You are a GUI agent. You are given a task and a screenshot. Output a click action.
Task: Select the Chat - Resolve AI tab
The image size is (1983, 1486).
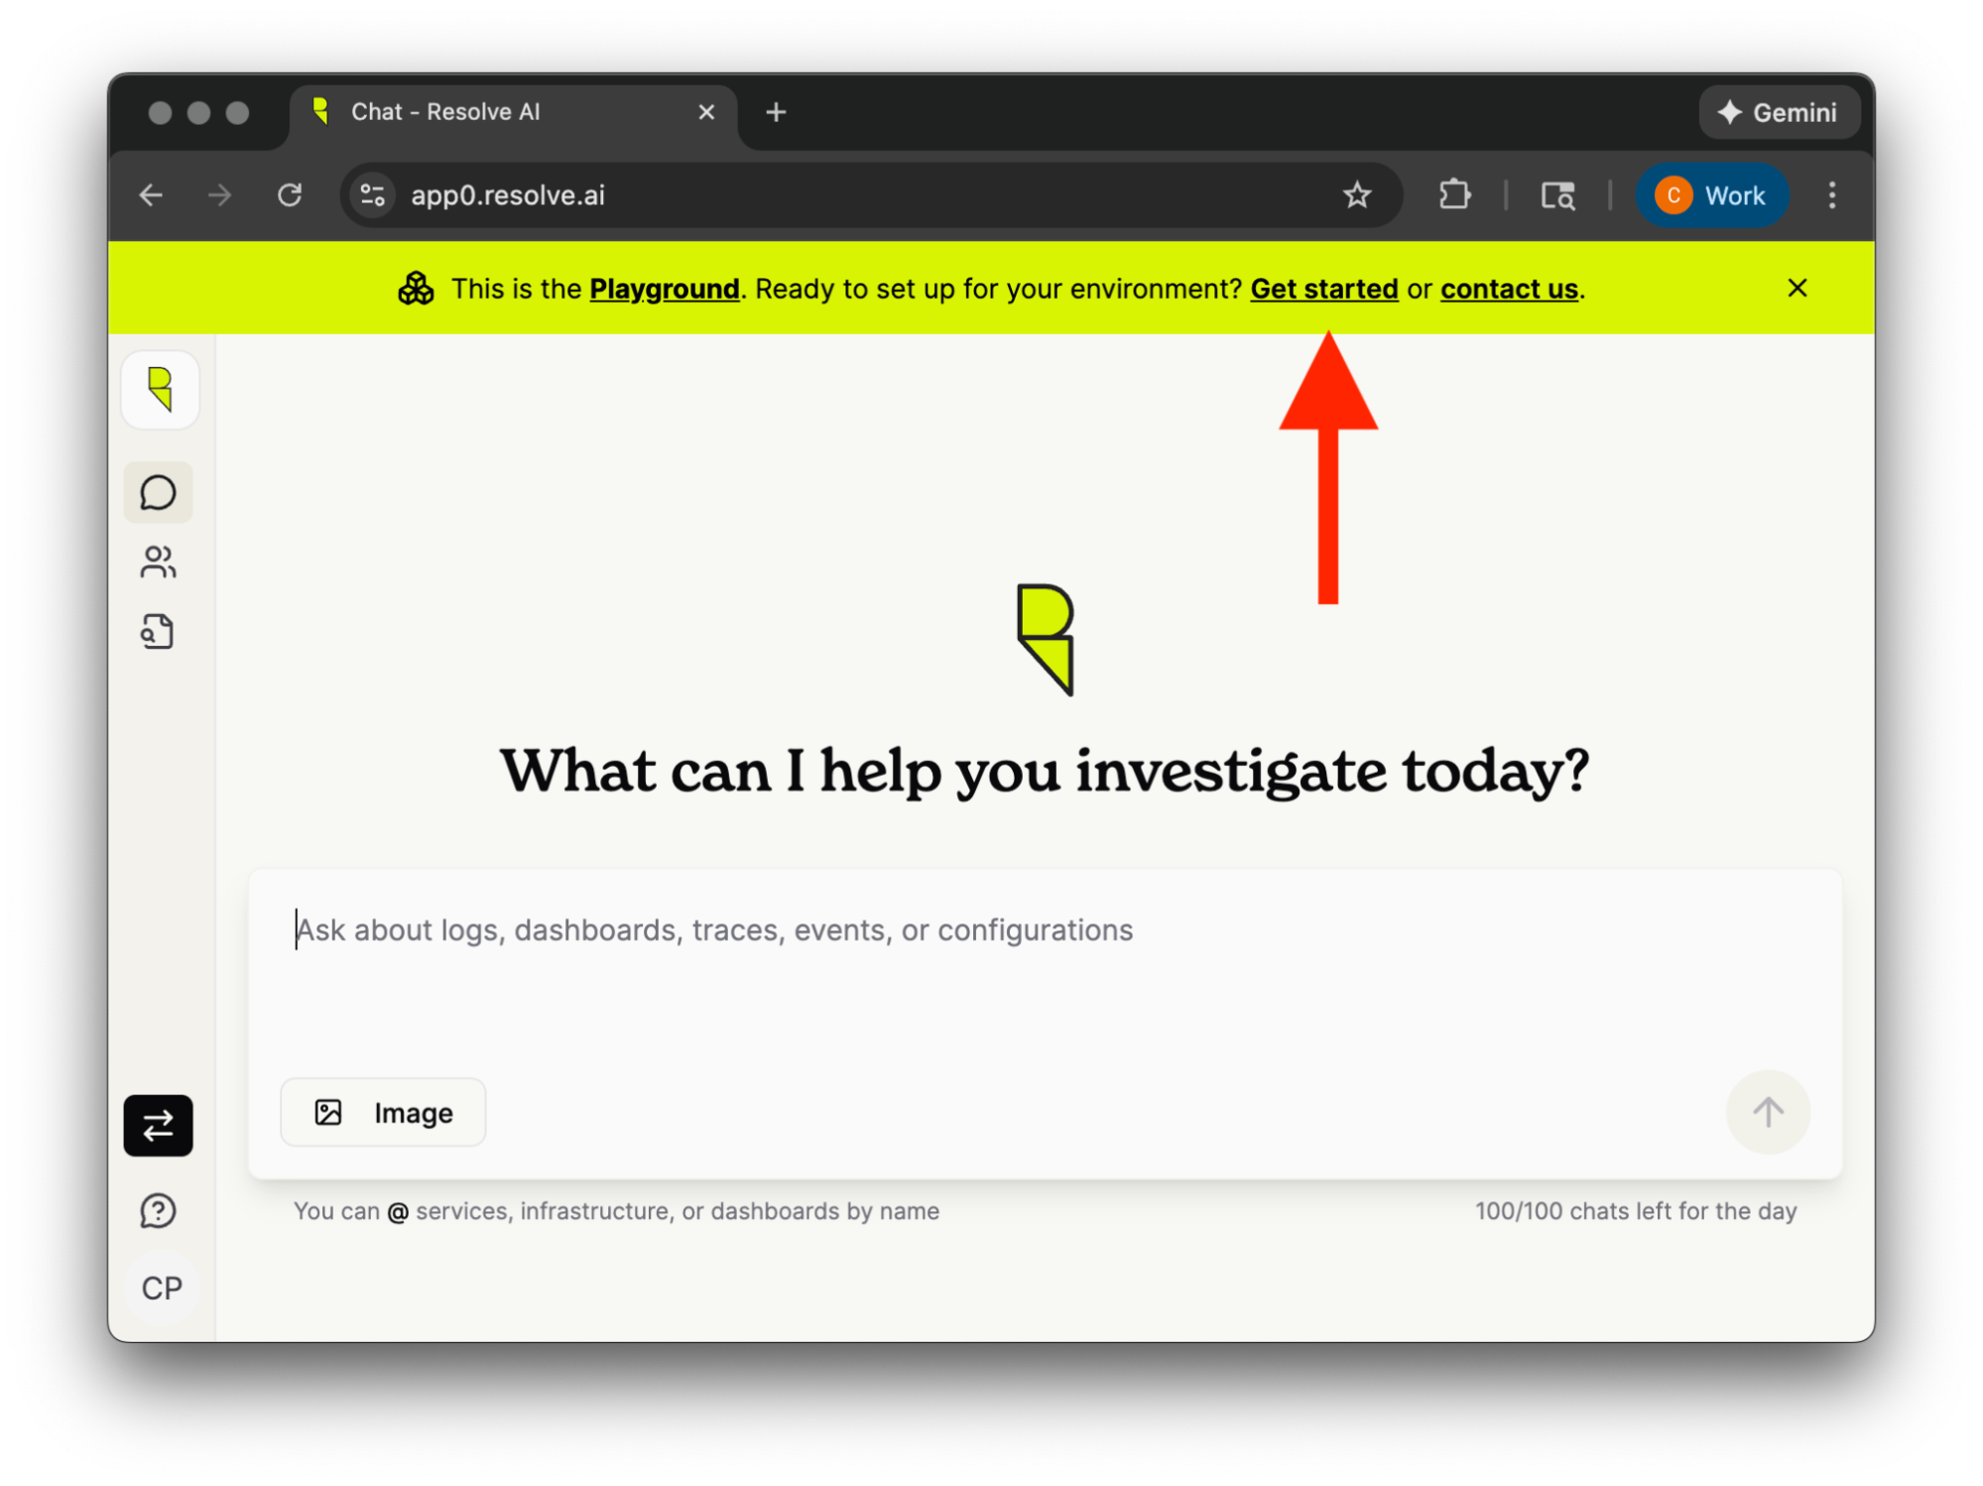point(513,112)
